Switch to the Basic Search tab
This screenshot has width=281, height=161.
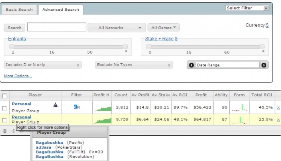tap(19, 10)
